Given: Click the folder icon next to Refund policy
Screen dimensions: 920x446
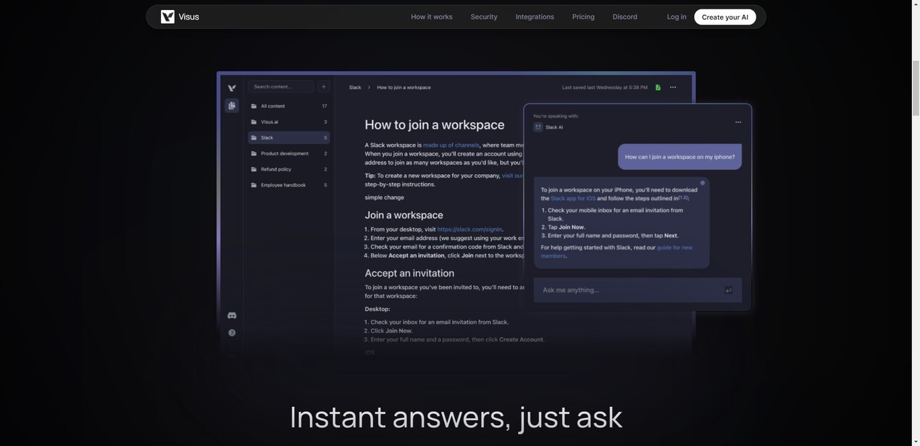Looking at the screenshot, I should pyautogui.click(x=254, y=169).
